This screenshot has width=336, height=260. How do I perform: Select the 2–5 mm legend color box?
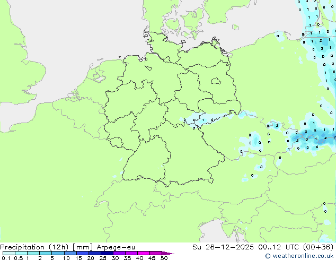(x=46, y=253)
